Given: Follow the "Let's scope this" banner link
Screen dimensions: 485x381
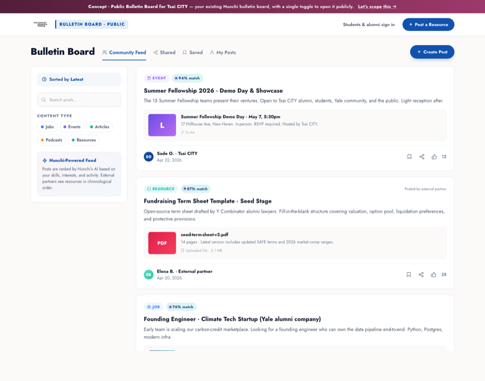Looking at the screenshot, I should [x=377, y=6].
